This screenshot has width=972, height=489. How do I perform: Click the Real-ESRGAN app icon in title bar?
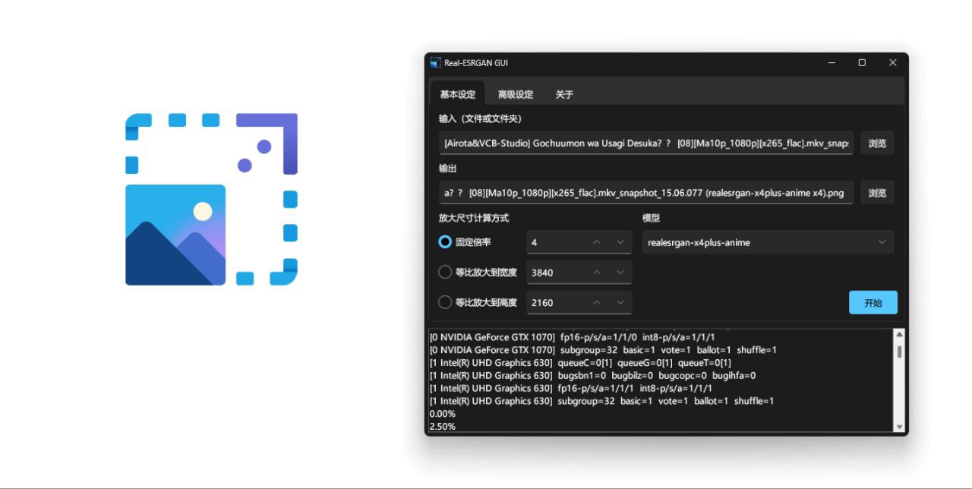(435, 63)
